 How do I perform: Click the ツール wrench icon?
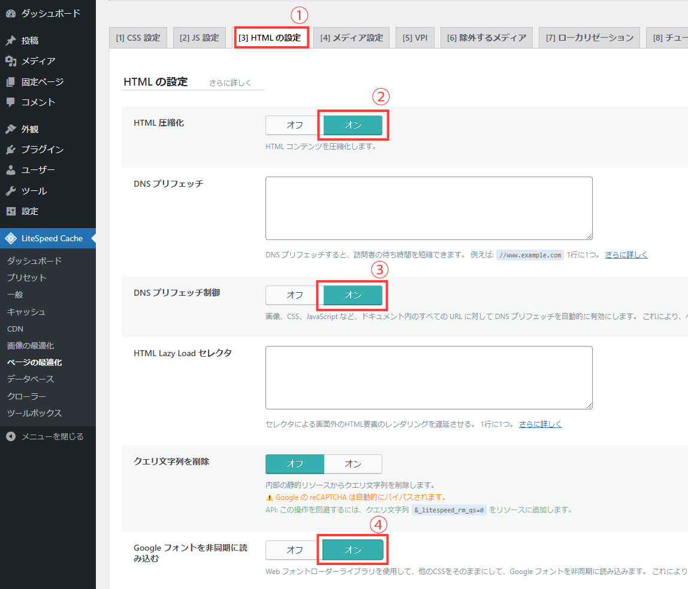(x=11, y=190)
